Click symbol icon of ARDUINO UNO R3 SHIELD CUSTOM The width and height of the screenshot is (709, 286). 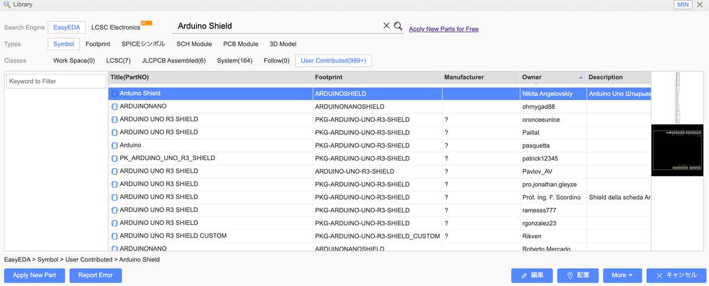(115, 236)
